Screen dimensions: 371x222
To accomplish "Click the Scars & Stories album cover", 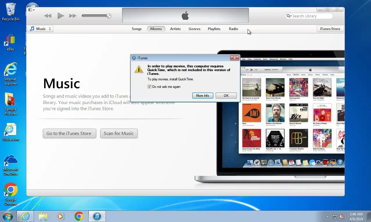I will tap(299, 113).
